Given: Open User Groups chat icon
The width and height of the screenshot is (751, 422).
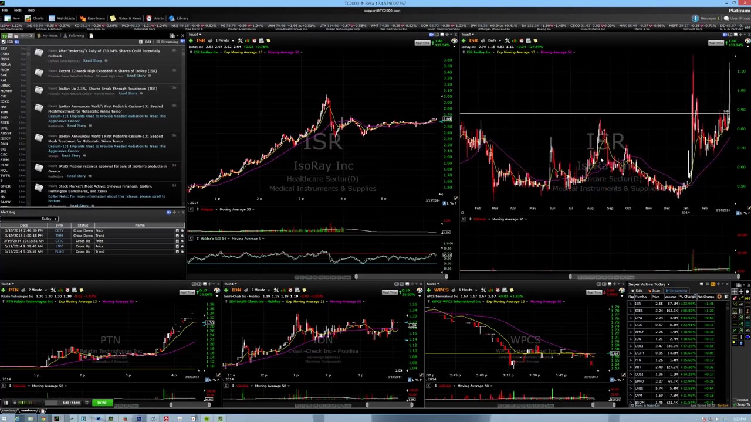Looking at the screenshot, I should click(726, 18).
